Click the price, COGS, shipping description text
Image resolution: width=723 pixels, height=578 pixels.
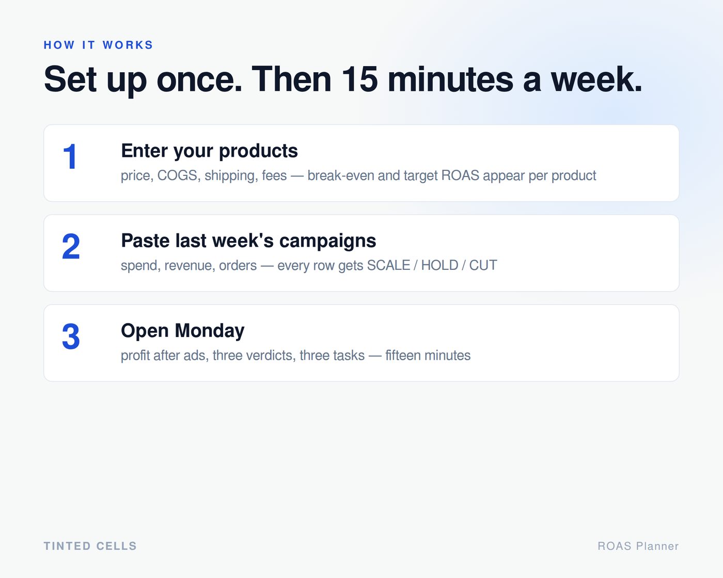click(x=358, y=175)
